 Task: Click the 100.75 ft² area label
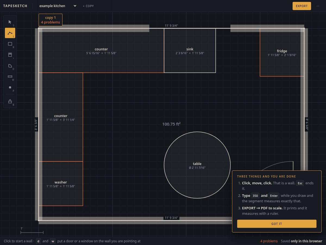(x=171, y=124)
